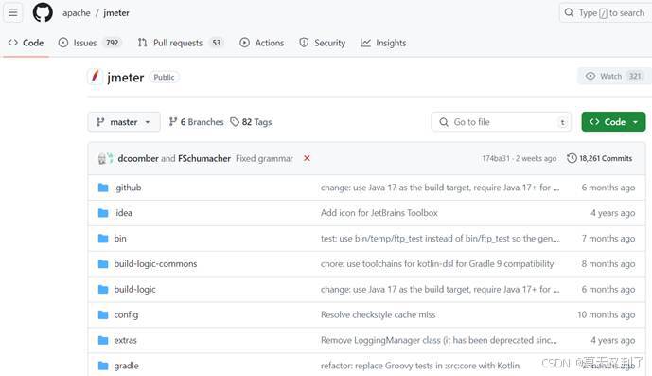Open the gradle folder

(x=127, y=366)
